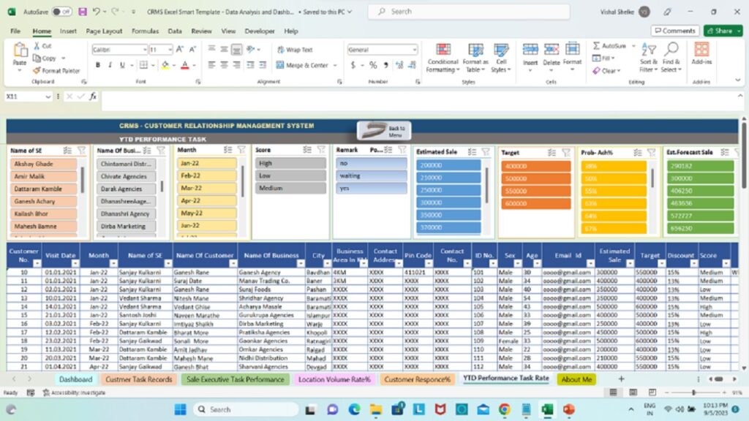
Task: Apply the red Font Color swatch
Action: (185, 65)
